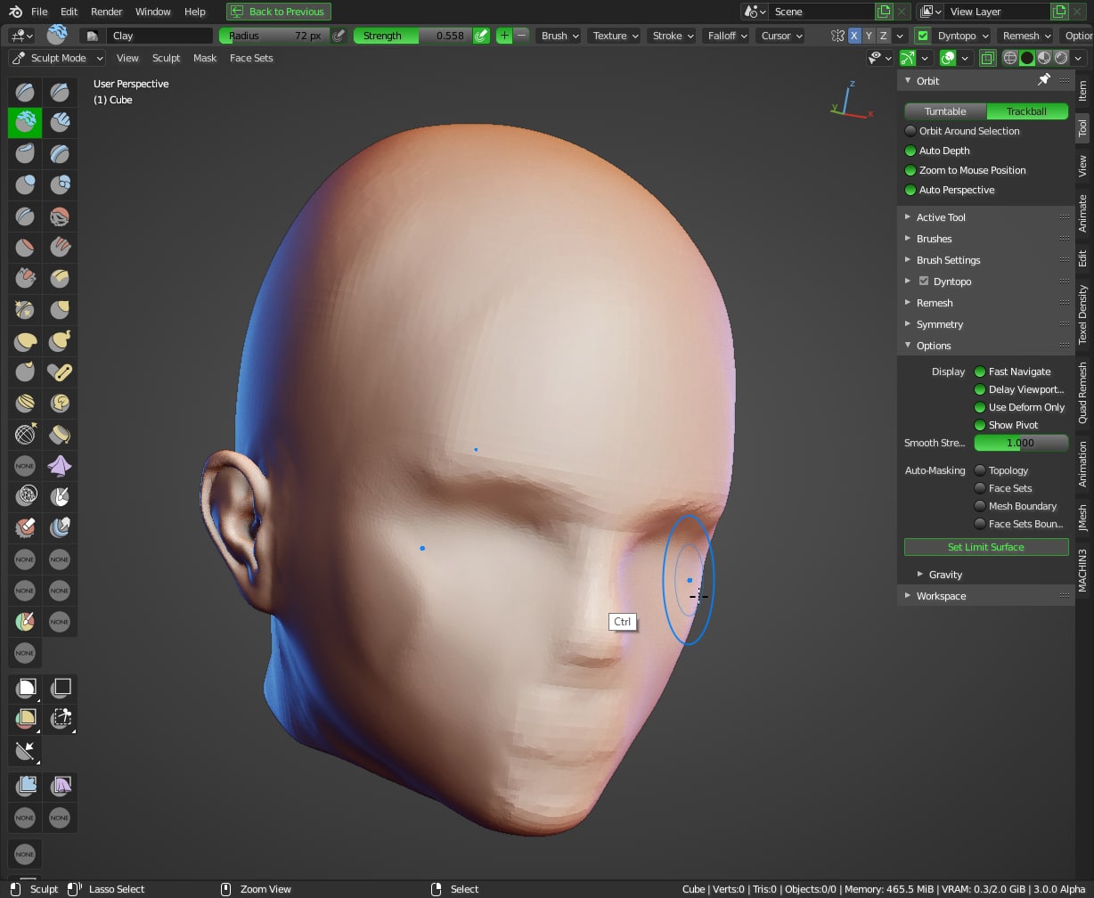The image size is (1094, 898).
Task: Open the Face Sets menu
Action: pos(251,58)
